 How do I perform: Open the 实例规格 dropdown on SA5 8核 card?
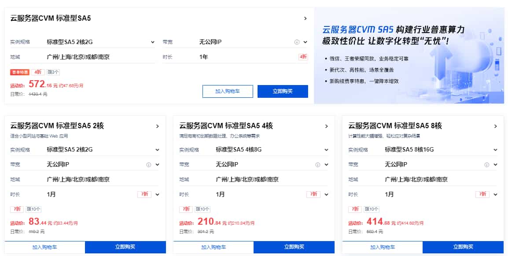pyautogui.click(x=494, y=149)
